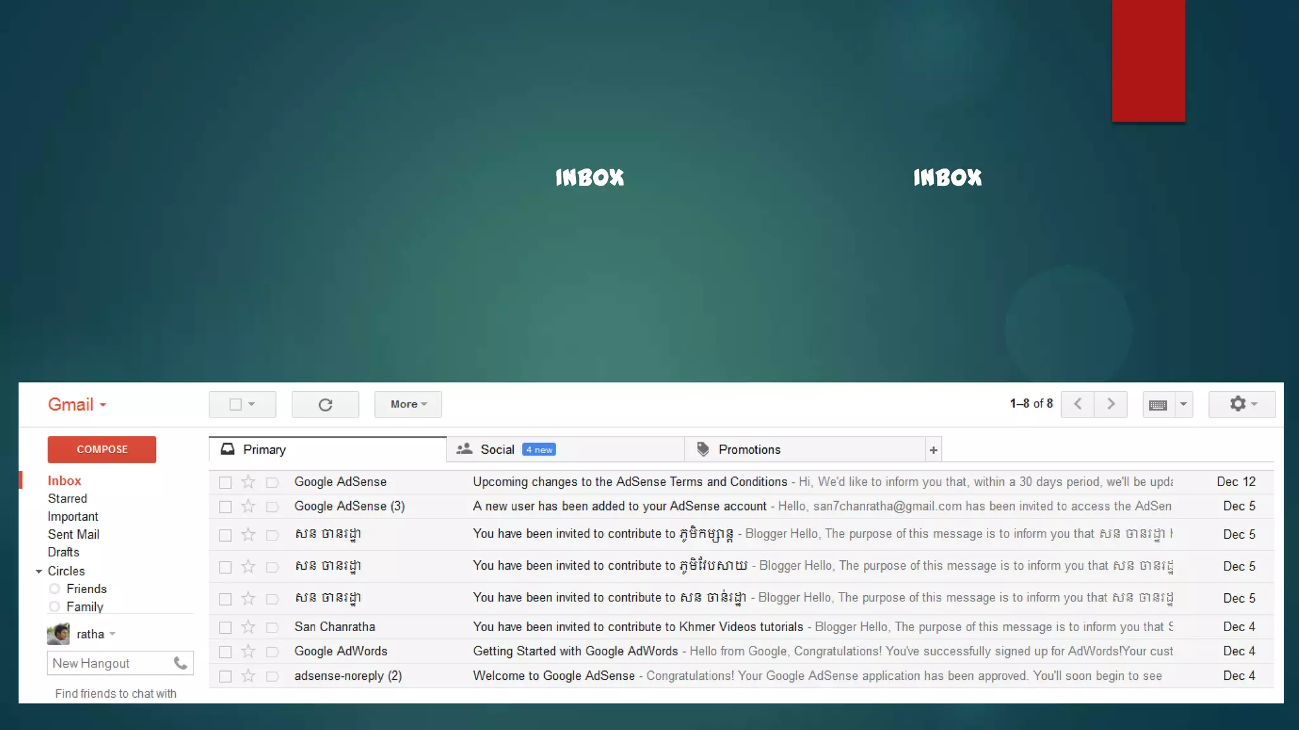This screenshot has height=730, width=1299.
Task: Go to the older messages arrow
Action: coord(1111,404)
